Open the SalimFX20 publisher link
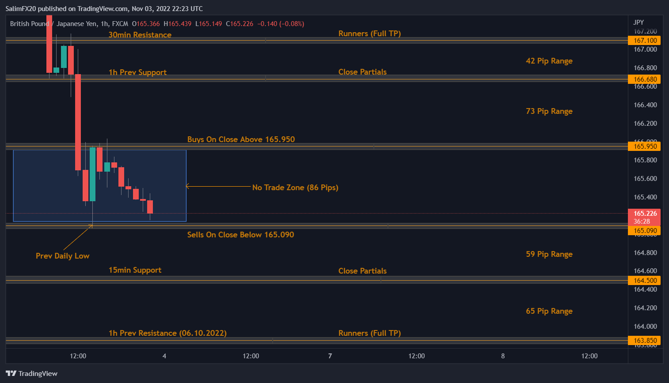Screen dimensions: 669x383 point(20,8)
